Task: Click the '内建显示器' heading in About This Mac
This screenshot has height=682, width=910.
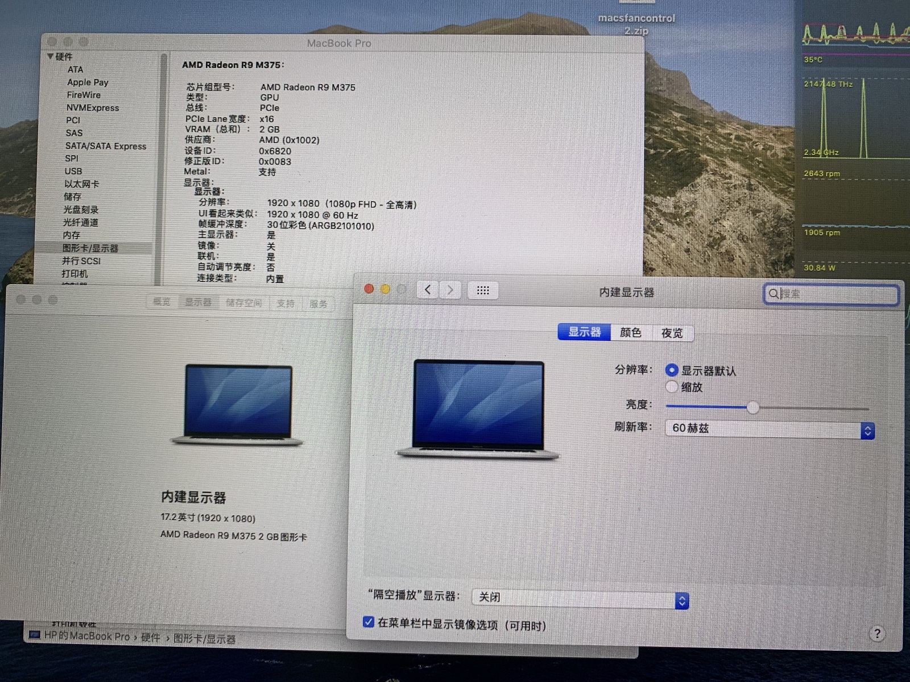Action: click(193, 497)
